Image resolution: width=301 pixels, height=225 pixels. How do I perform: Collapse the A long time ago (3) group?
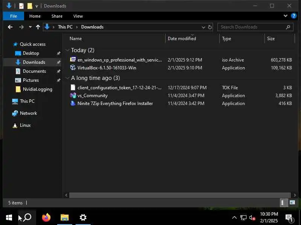click(67, 78)
